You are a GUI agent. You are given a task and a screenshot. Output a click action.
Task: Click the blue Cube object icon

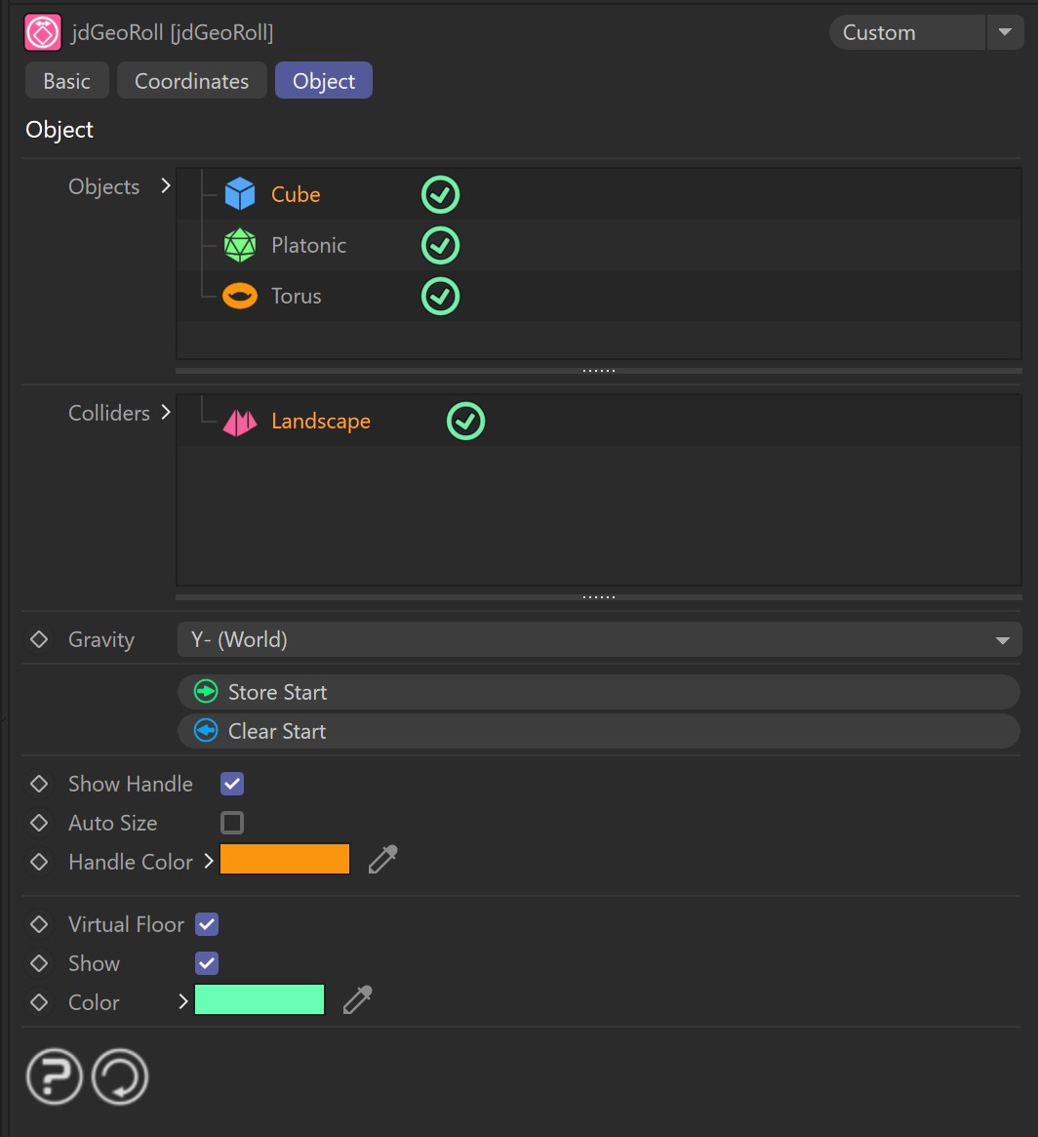239,194
